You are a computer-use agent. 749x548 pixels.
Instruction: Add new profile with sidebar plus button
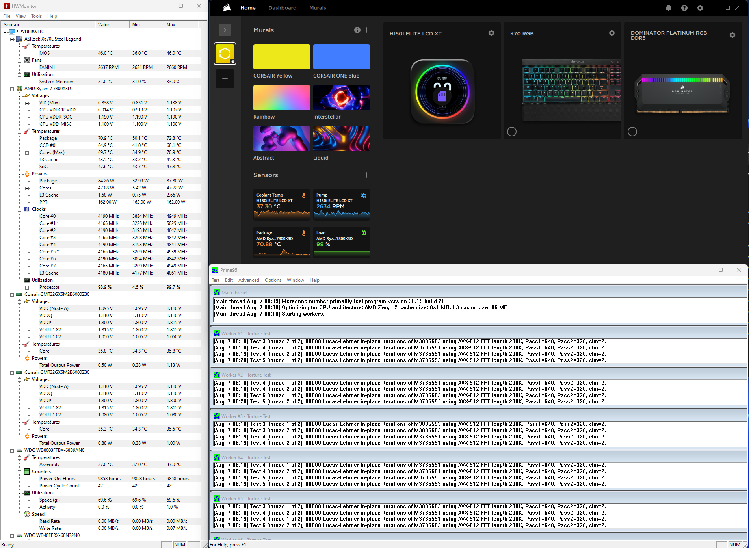(x=225, y=79)
